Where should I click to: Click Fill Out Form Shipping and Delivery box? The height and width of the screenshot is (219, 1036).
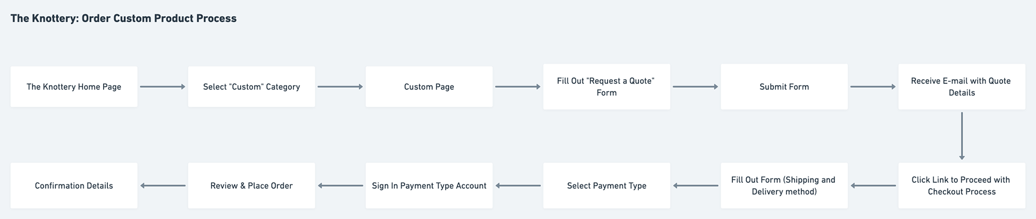pos(784,186)
